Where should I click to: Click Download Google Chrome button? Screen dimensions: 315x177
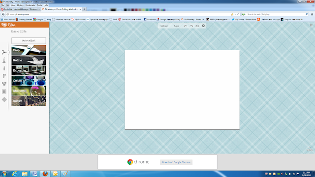(x=176, y=162)
